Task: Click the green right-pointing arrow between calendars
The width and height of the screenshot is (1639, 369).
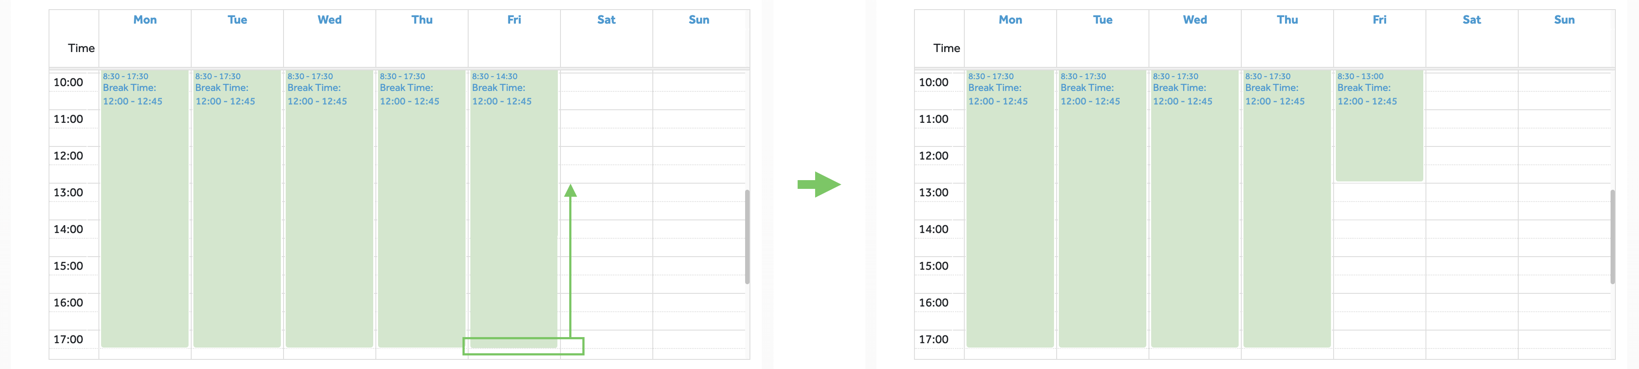Action: click(819, 184)
